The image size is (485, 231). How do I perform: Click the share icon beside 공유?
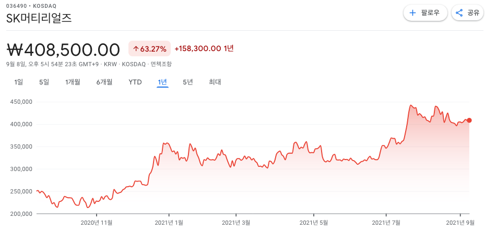(459, 13)
